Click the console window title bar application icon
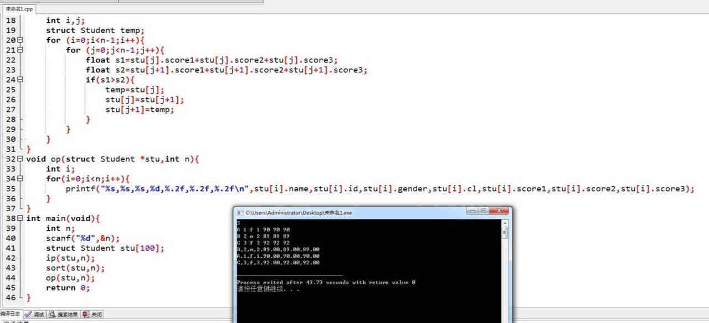The width and height of the screenshot is (709, 323). click(x=239, y=212)
